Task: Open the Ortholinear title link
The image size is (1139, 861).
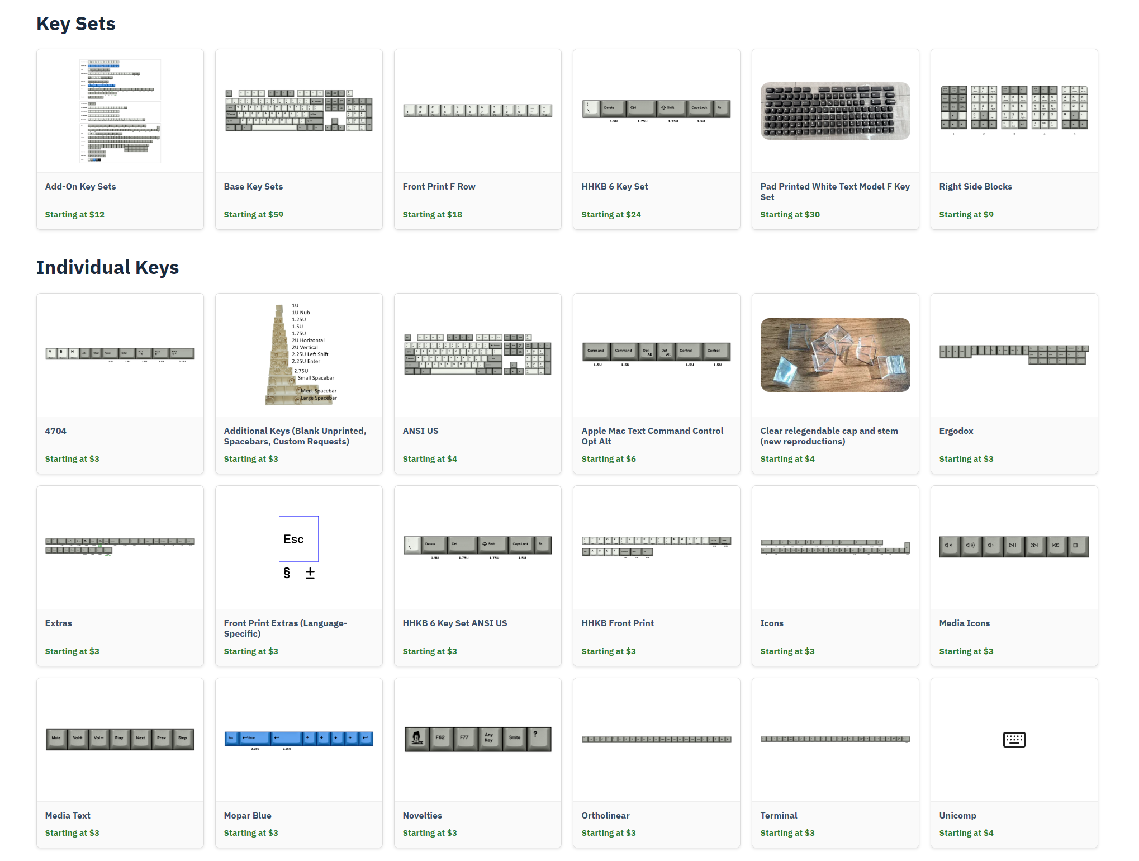Action: click(x=606, y=816)
